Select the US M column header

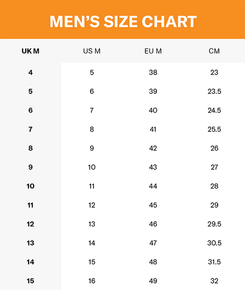(92, 51)
